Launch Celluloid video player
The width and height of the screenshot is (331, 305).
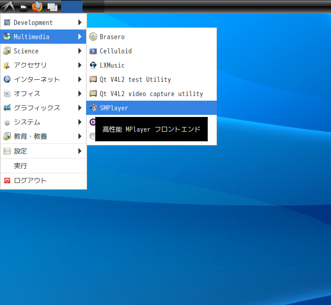tap(151, 51)
